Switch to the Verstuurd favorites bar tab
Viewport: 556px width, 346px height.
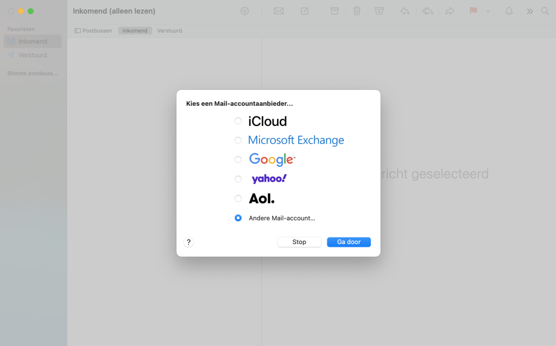pyautogui.click(x=169, y=31)
